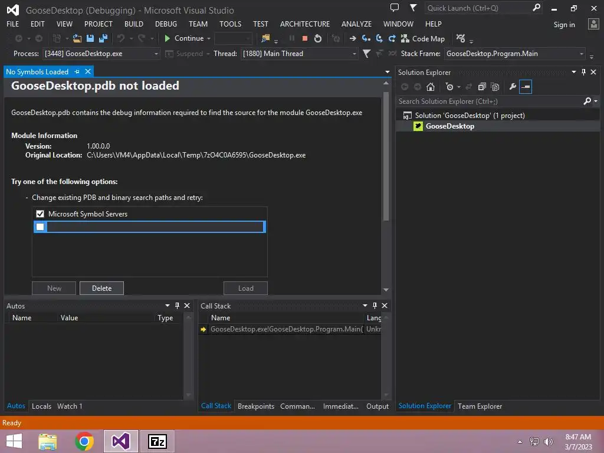Open Solution Explorer search options dropdown

pyautogui.click(x=596, y=101)
